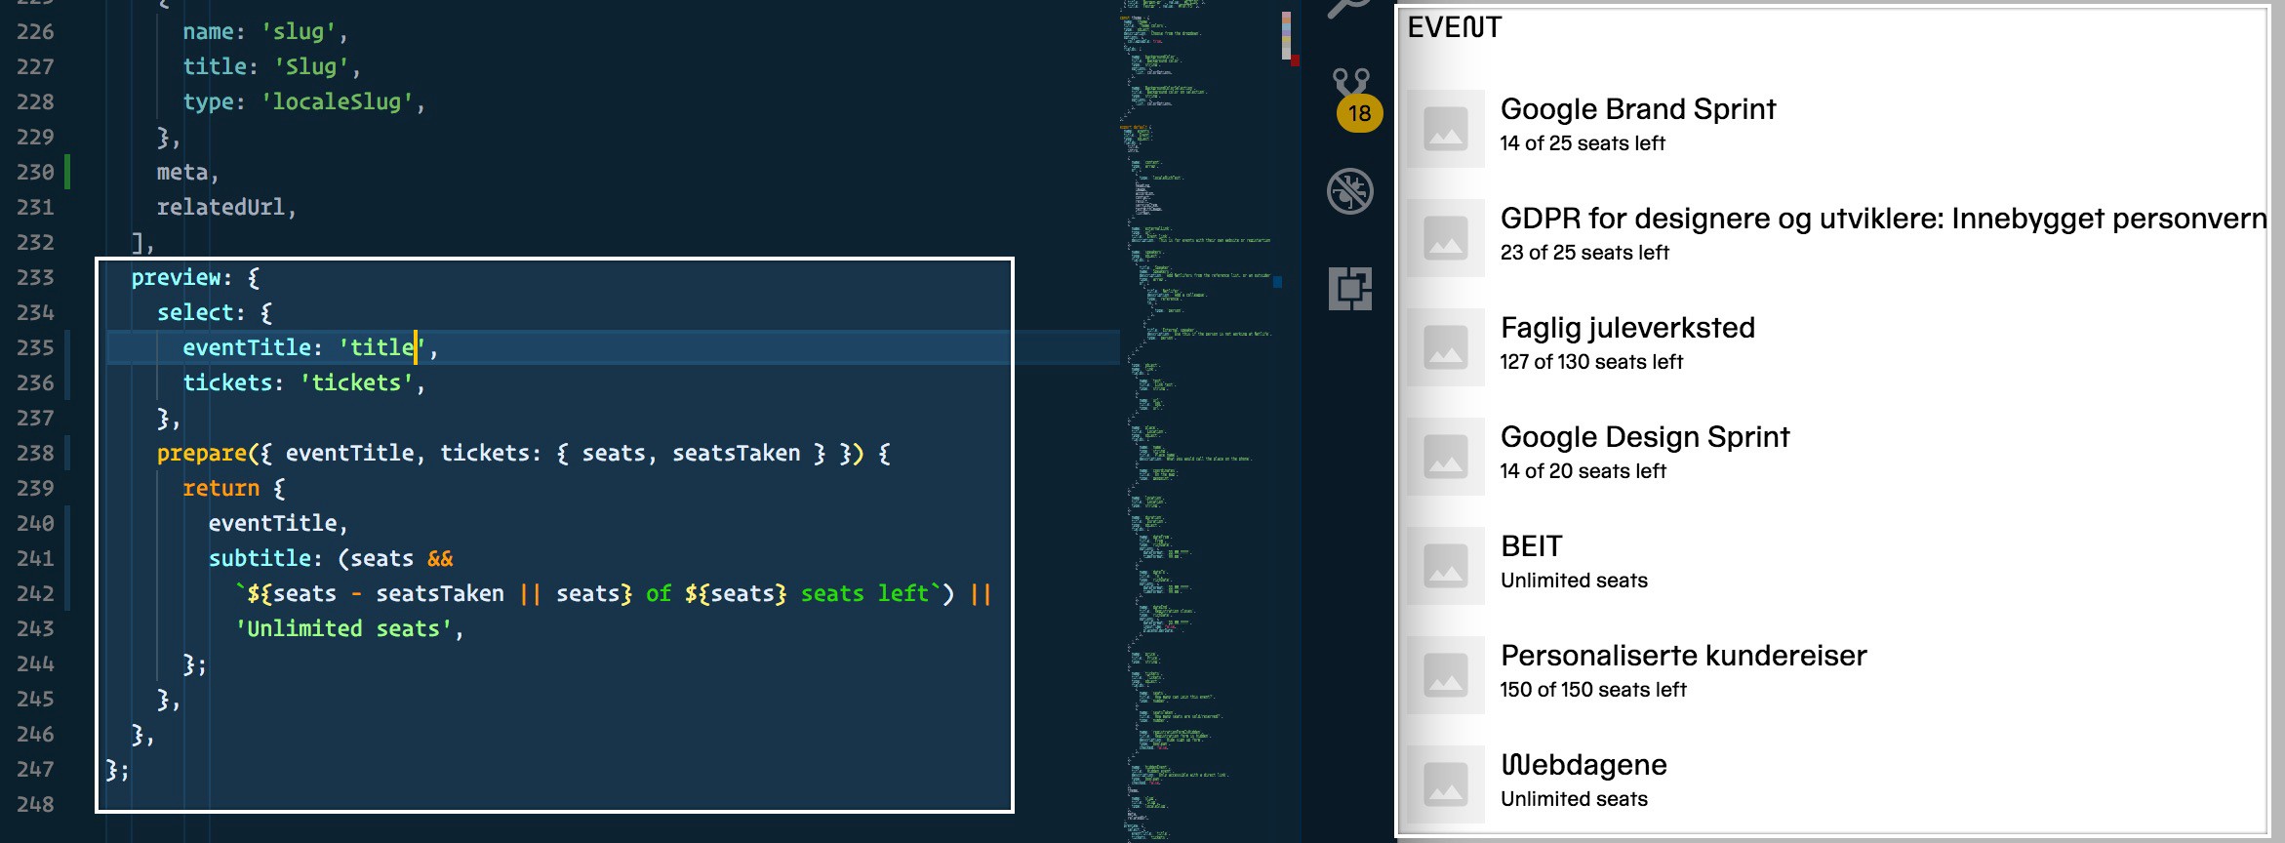2285x843 pixels.
Task: Click the template string line with 'seats left'
Action: [613, 593]
